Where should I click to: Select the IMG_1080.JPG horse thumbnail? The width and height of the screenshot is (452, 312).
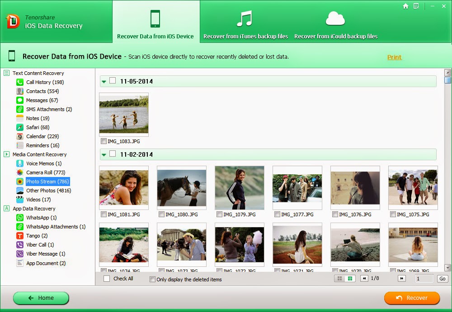point(182,187)
